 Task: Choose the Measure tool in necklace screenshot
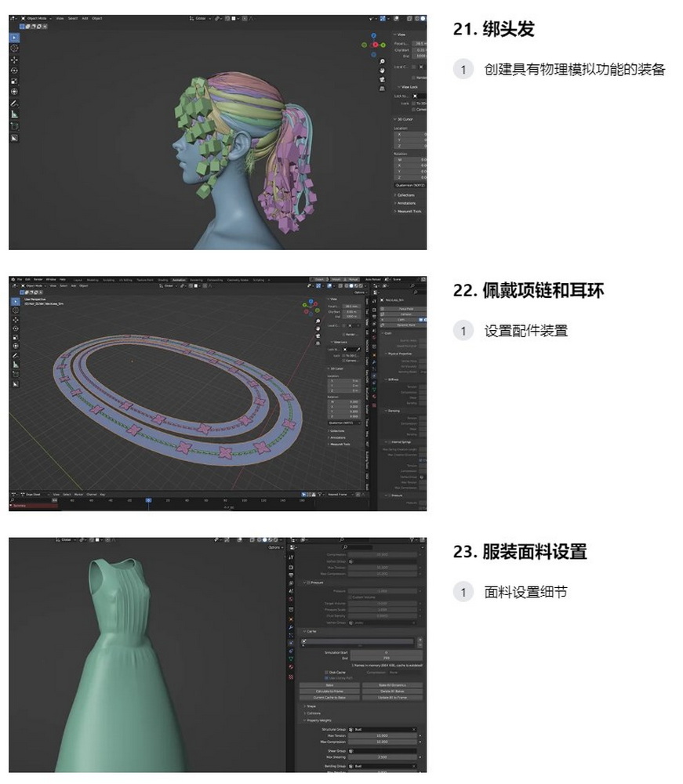(16, 364)
